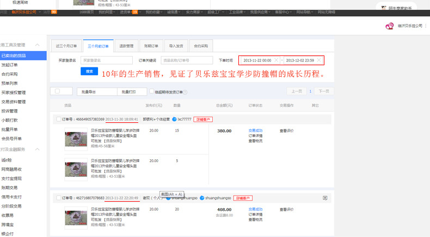This screenshot has width=430, height=237.
Task: Click the pink company logo icon
Action: tap(390, 26)
